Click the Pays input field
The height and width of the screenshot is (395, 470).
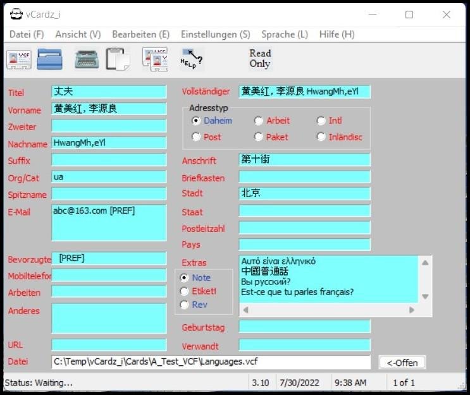pyautogui.click(x=304, y=245)
